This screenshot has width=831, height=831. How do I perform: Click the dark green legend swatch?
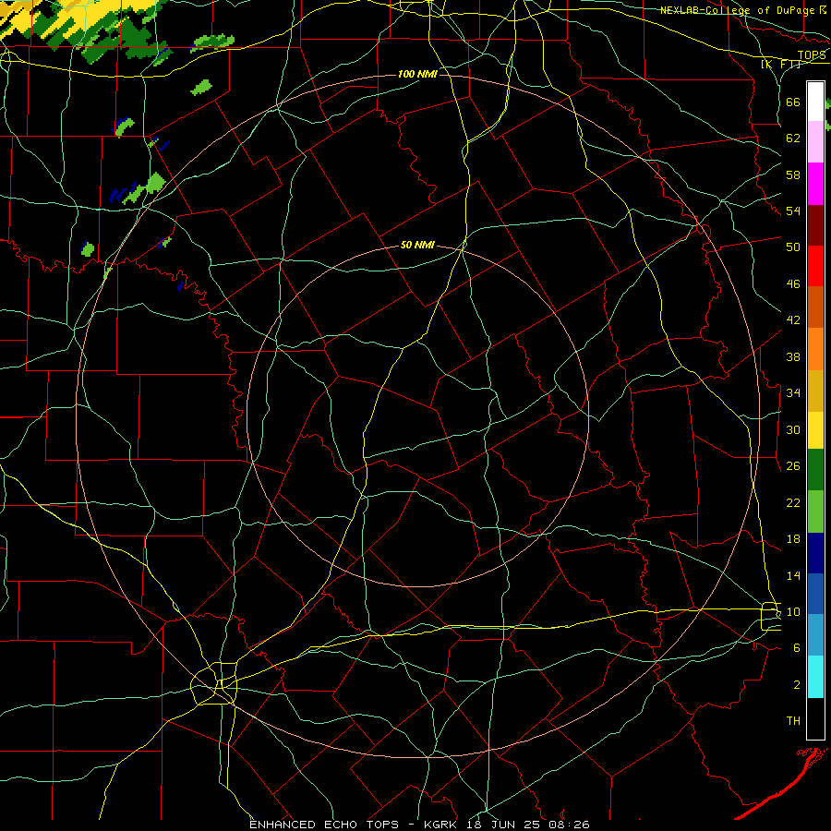click(x=815, y=470)
